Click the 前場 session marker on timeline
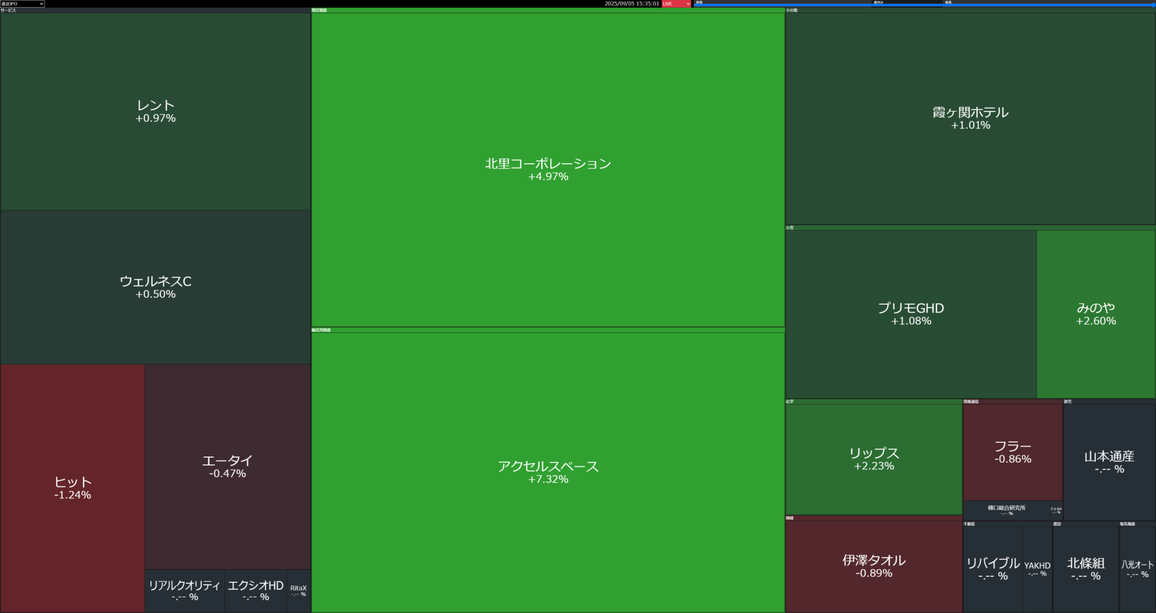This screenshot has width=1156, height=613. (x=699, y=2)
